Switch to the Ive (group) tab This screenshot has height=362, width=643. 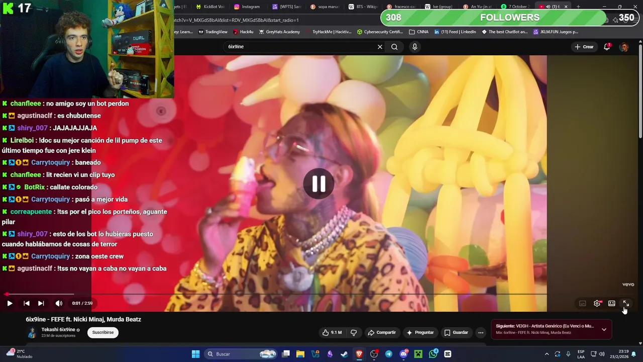pos(439,7)
